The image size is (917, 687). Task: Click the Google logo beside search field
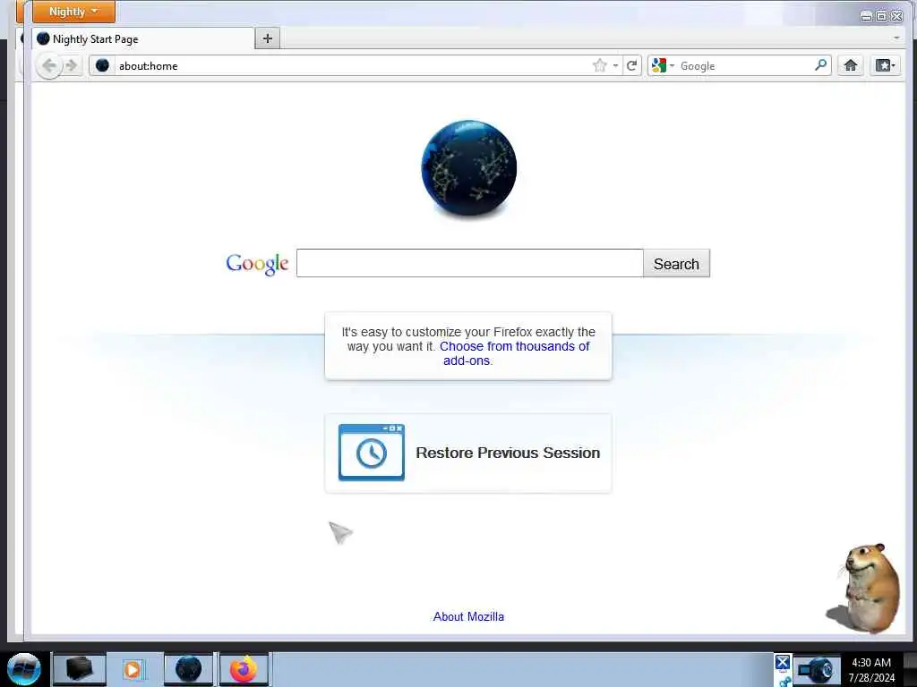(257, 264)
